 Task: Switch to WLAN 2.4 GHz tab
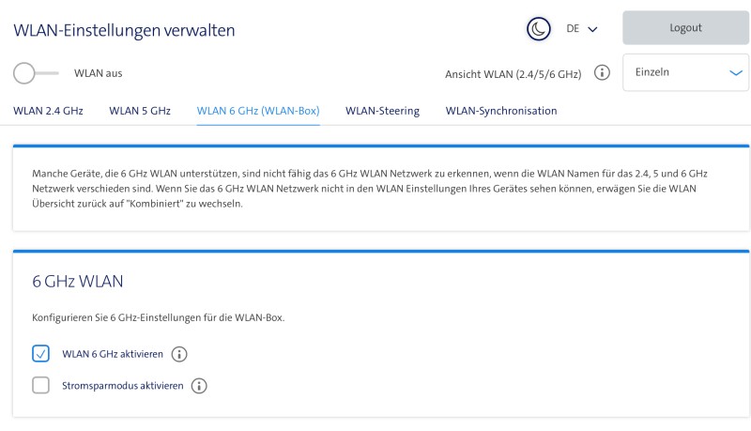tap(48, 111)
